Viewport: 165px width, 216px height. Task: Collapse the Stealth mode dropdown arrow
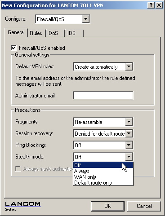point(129,157)
